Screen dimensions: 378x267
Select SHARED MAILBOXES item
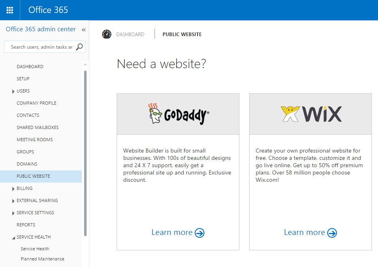[38, 127]
